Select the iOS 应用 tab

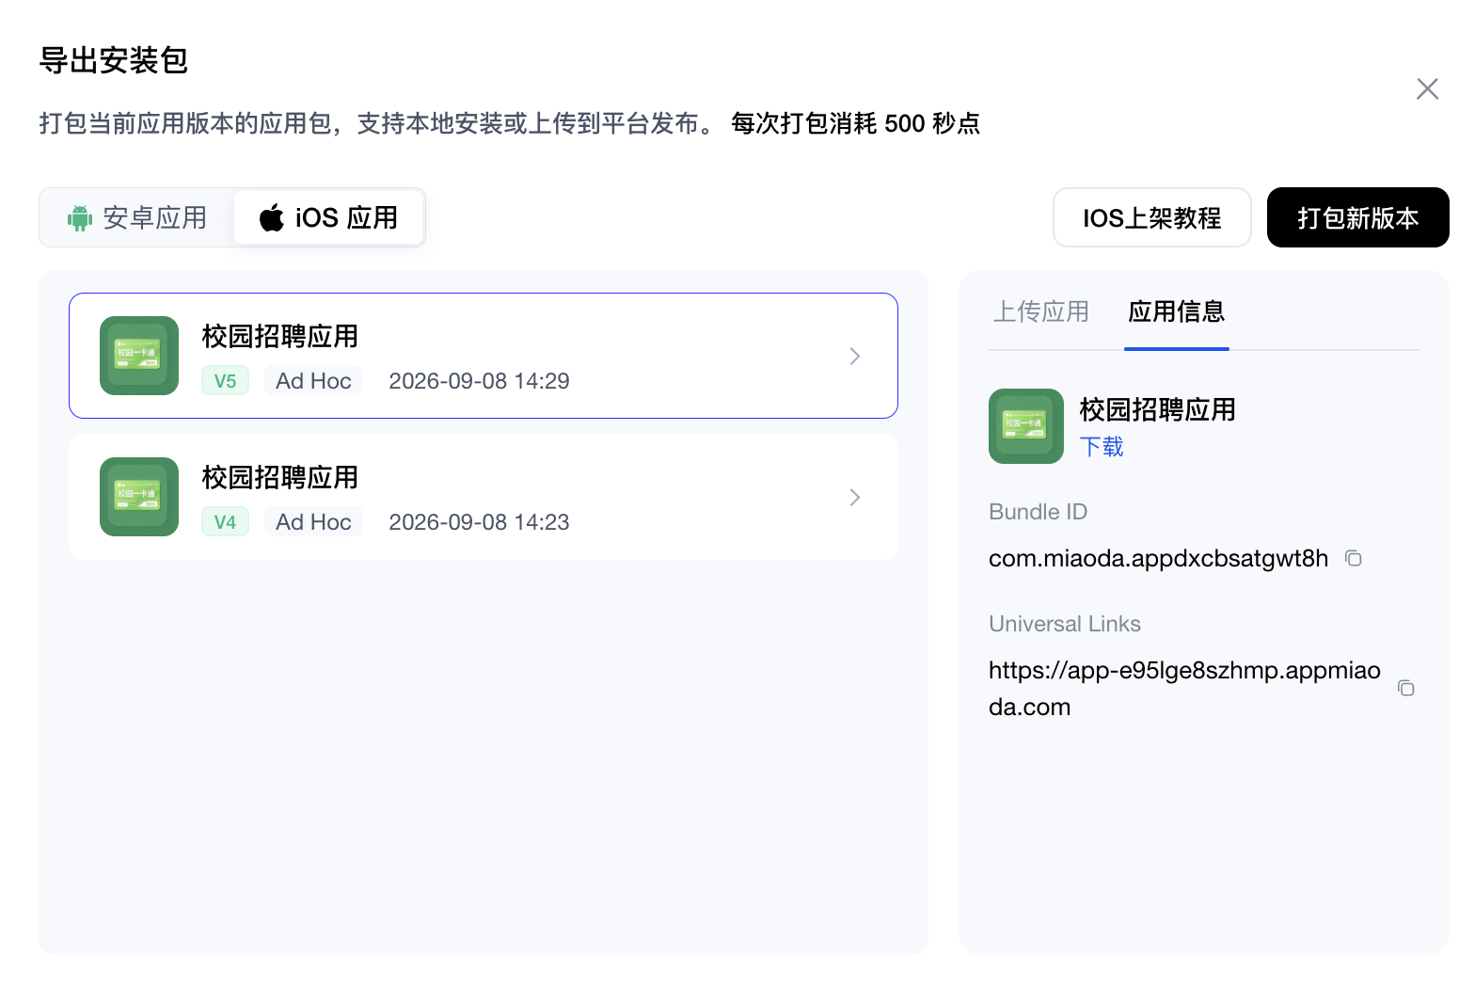[x=328, y=217]
